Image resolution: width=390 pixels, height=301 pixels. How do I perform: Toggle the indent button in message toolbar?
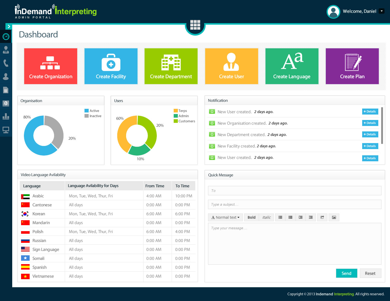301,217
